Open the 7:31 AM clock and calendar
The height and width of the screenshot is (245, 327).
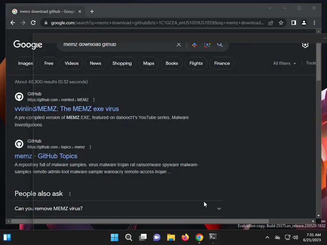pyautogui.click(x=312, y=237)
